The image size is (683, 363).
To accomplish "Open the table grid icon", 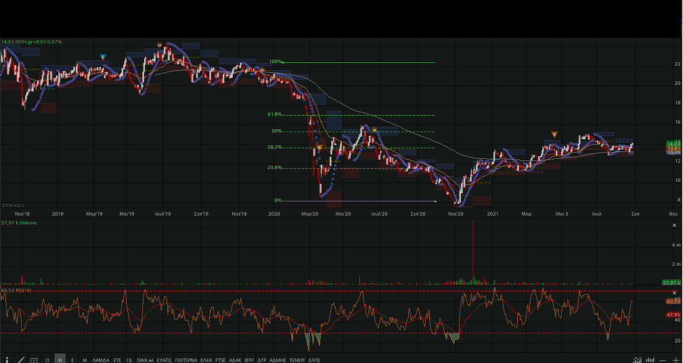I will click(x=34, y=360).
